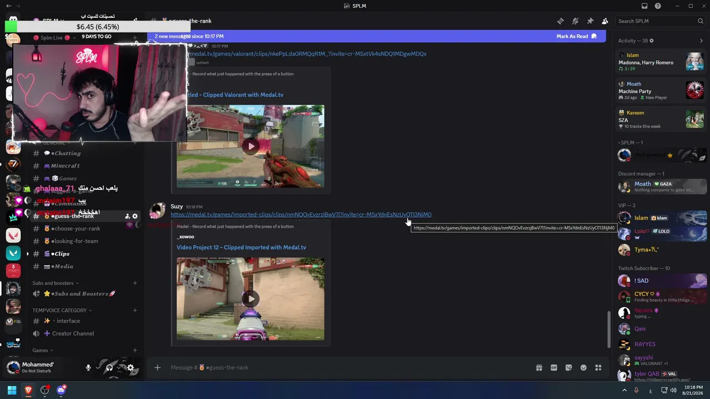Click the search magnifier icon

(x=701, y=21)
